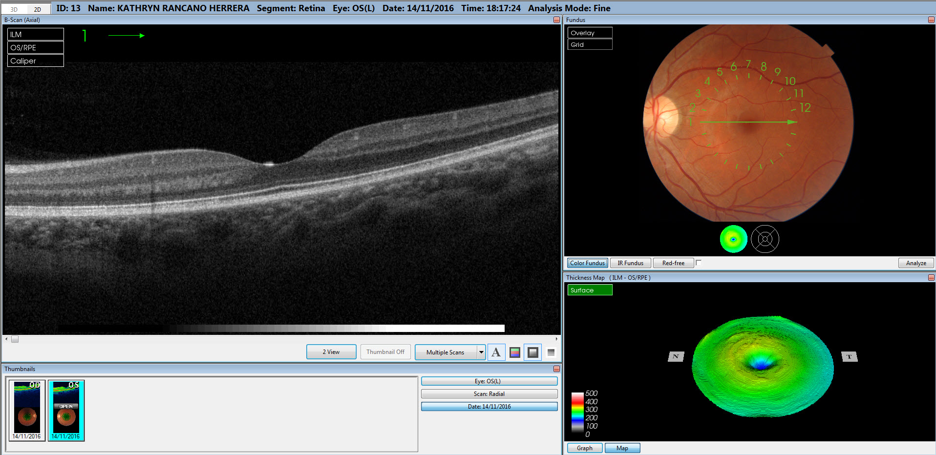Click the IR Fundus button
Viewport: 936px width, 455px height.
[x=630, y=263]
